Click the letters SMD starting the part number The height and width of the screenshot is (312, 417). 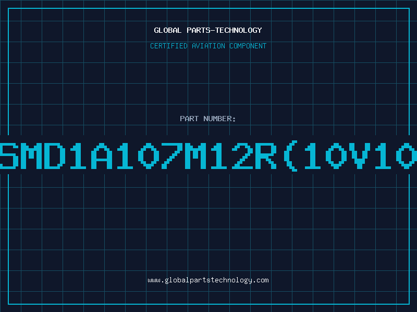33,156
